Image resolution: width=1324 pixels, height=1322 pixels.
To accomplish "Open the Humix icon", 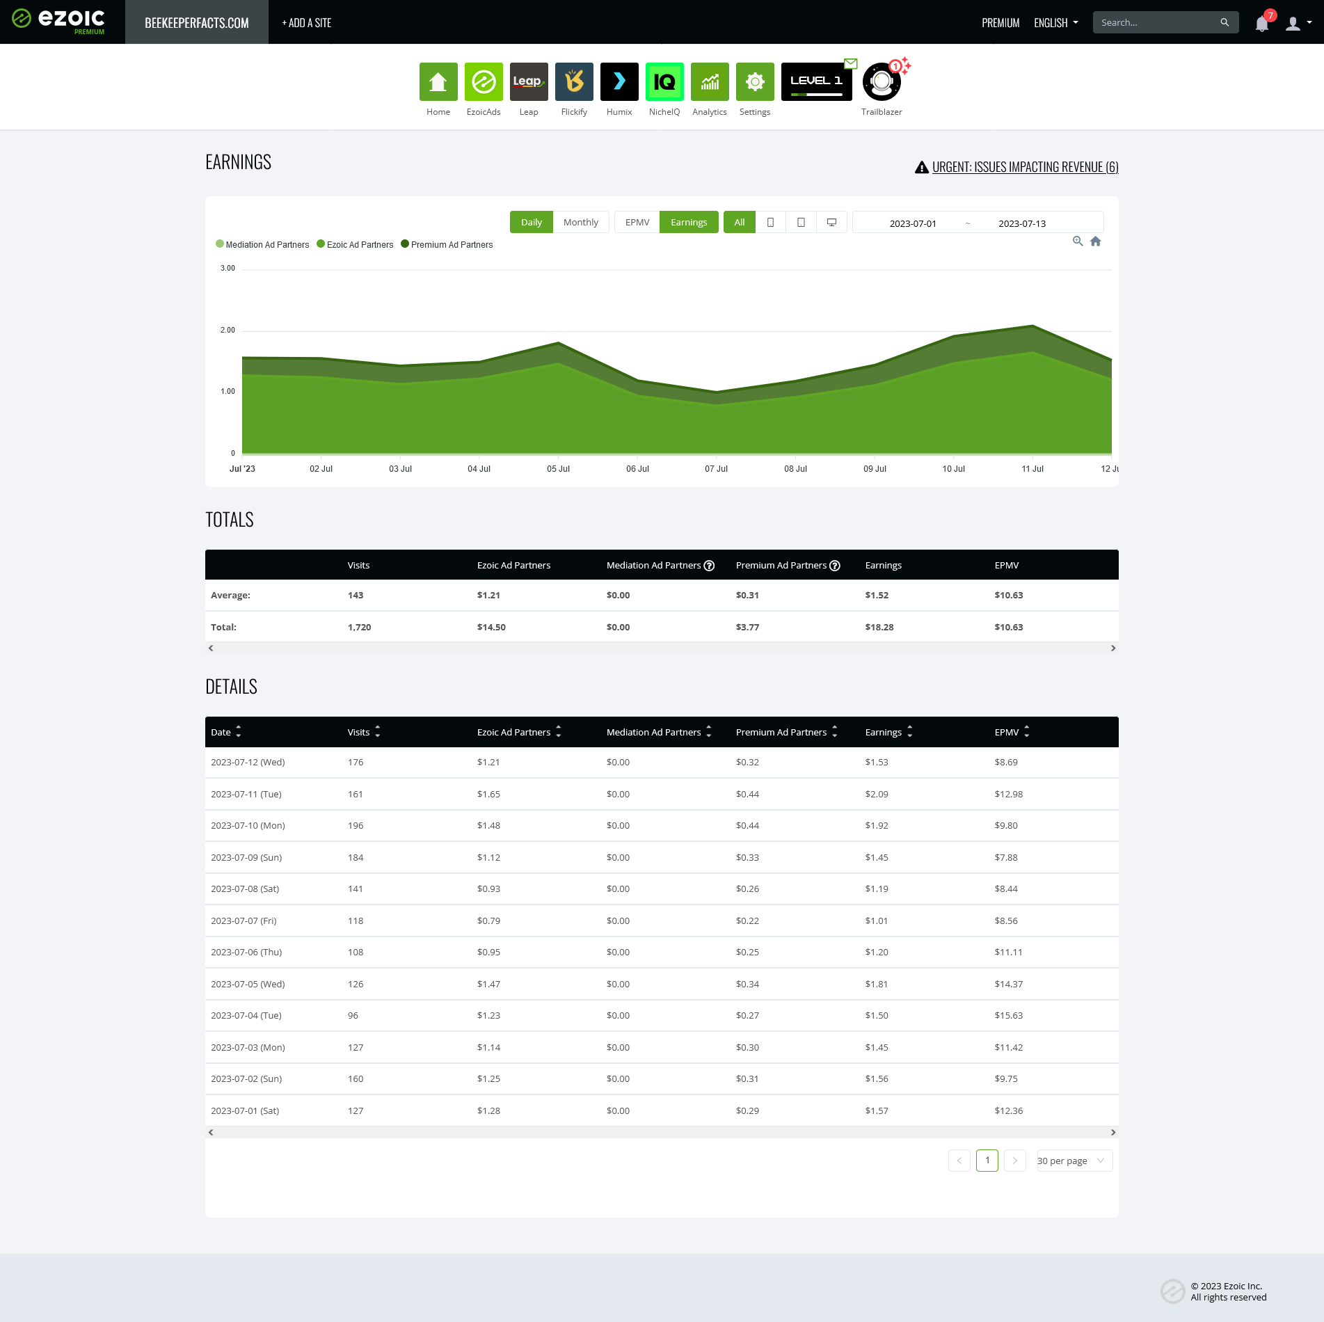I will [x=619, y=82].
